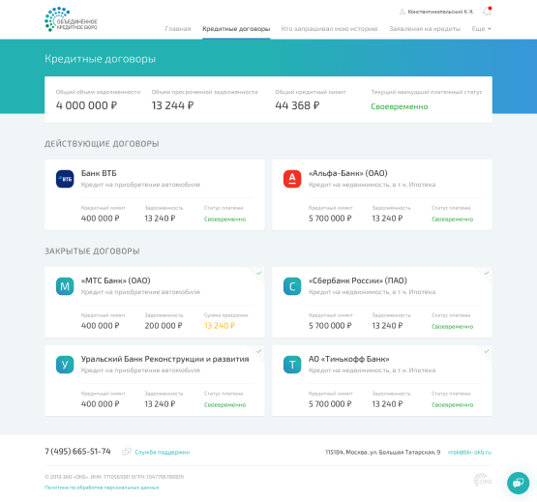This screenshot has width=537, height=502.
Task: Click the user profile icon
Action: pyautogui.click(x=403, y=12)
